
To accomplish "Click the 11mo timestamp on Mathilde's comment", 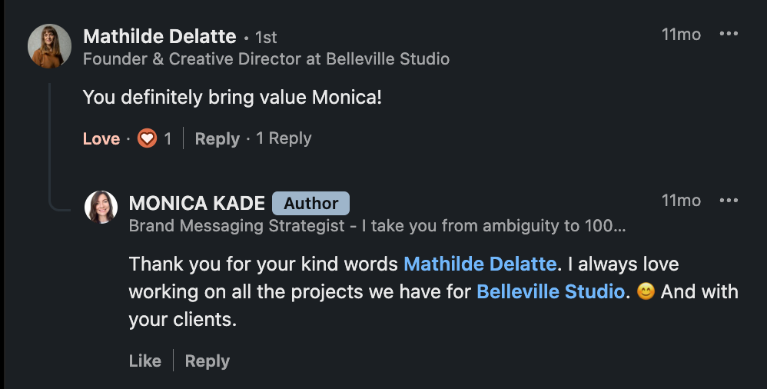I will tap(681, 34).
